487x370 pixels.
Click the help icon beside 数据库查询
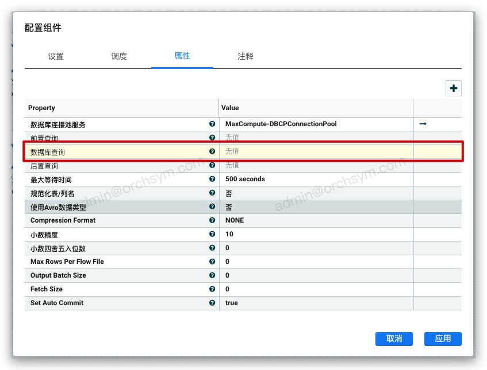coord(212,151)
